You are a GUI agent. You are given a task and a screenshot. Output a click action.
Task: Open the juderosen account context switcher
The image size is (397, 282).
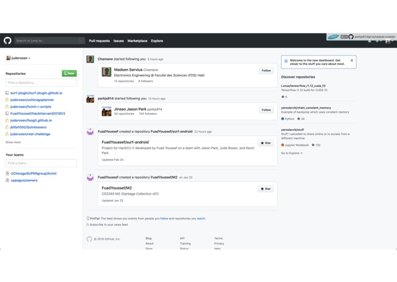coord(18,58)
